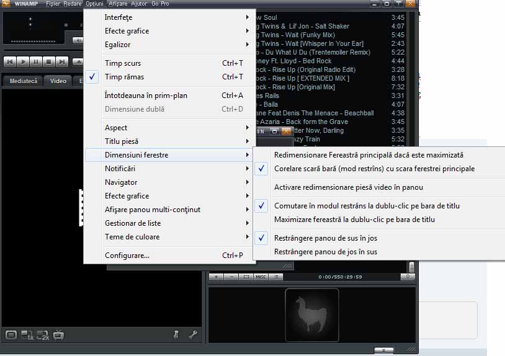Click the Go Pro menu item
Viewport: 505px width, 356px height.
pyautogui.click(x=160, y=4)
